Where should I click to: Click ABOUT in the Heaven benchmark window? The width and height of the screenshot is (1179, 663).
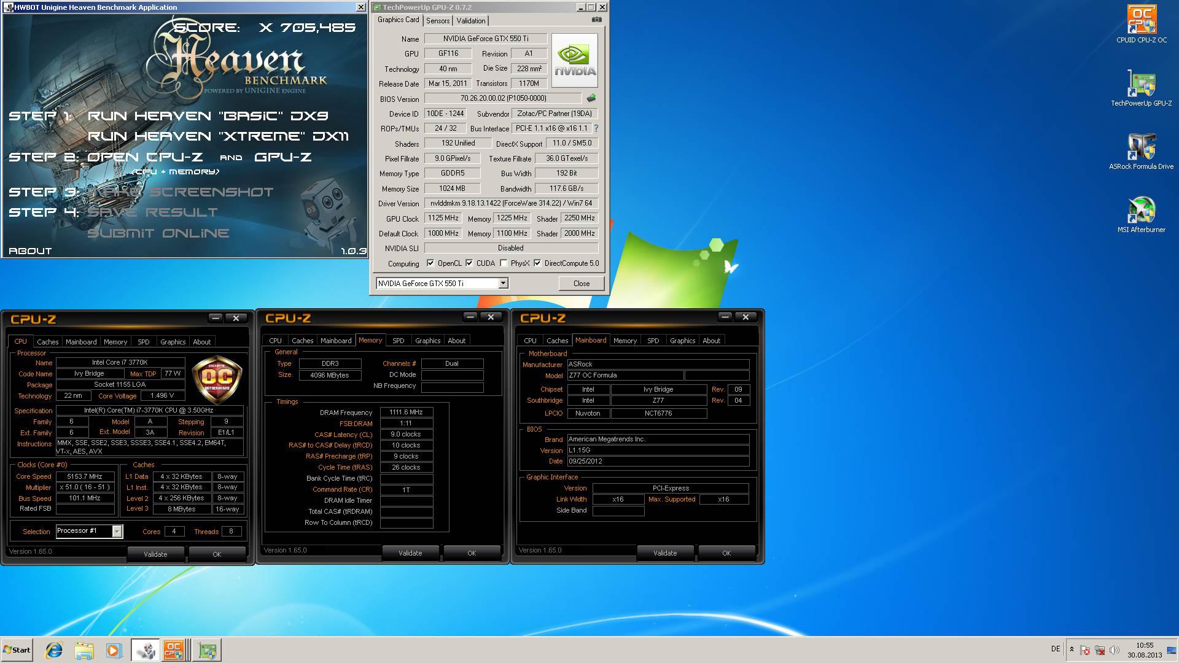pos(30,251)
